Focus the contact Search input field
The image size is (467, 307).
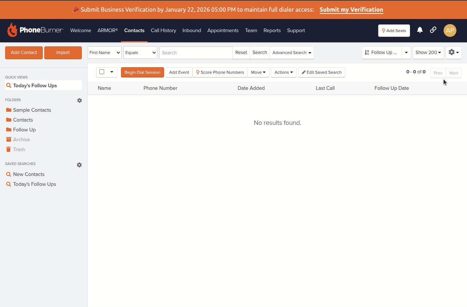pos(196,53)
